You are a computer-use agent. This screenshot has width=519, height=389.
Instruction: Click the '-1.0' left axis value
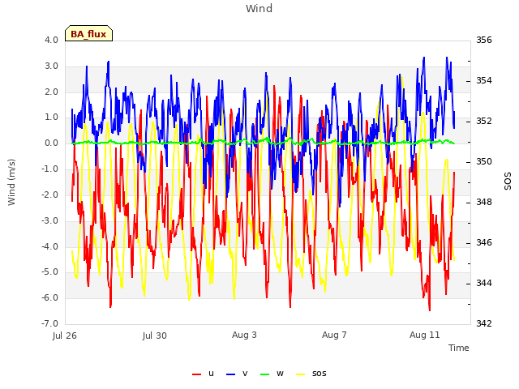point(49,169)
